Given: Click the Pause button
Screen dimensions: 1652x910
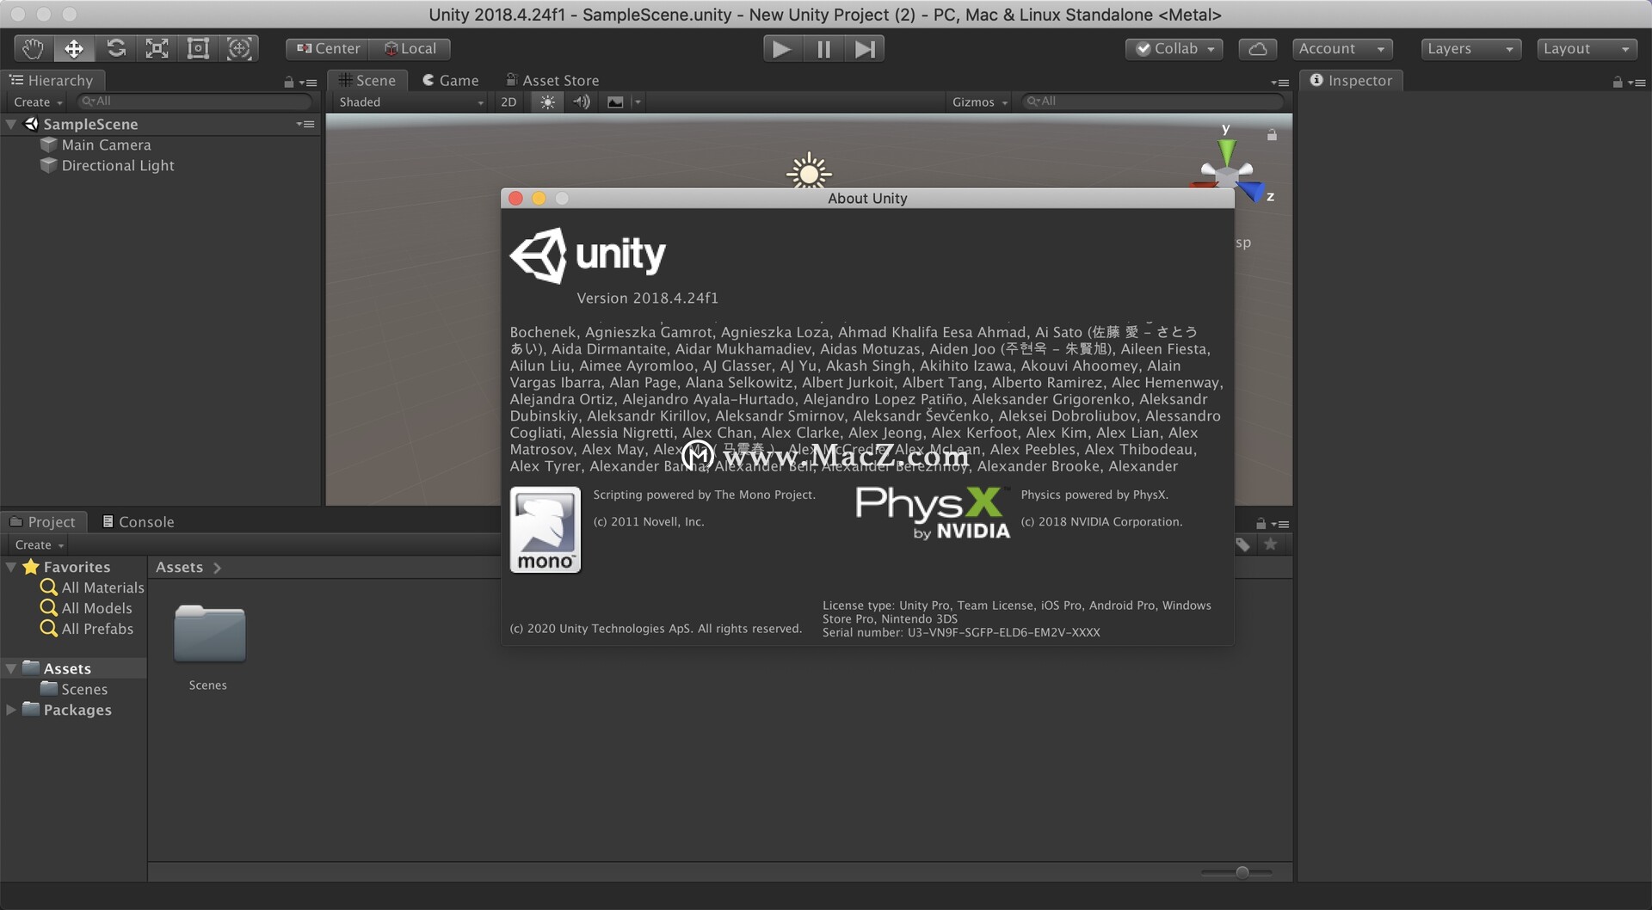Looking at the screenshot, I should pyautogui.click(x=823, y=49).
